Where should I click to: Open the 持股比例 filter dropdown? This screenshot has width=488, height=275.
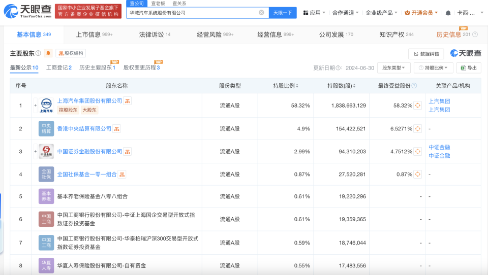(x=433, y=68)
